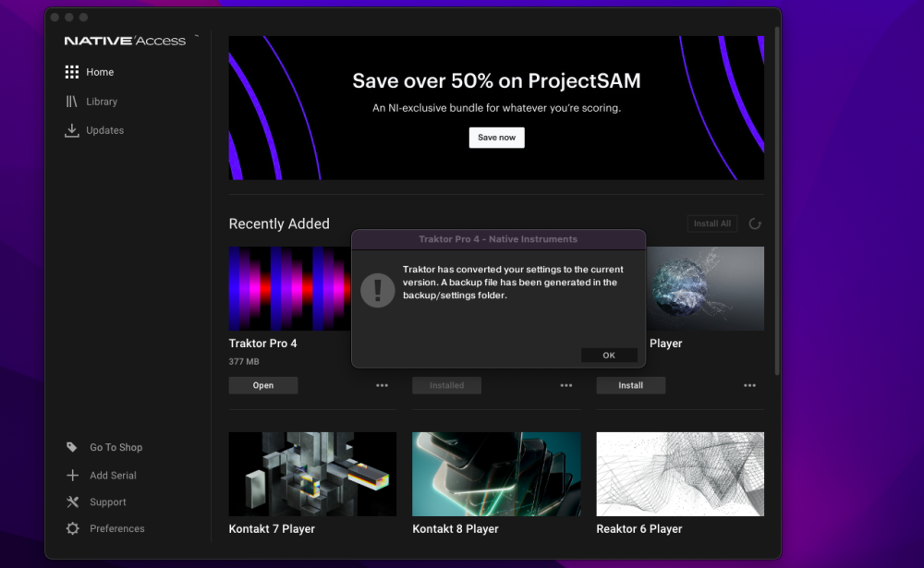Select Add Serial in sidebar
924x568 pixels.
pos(113,475)
